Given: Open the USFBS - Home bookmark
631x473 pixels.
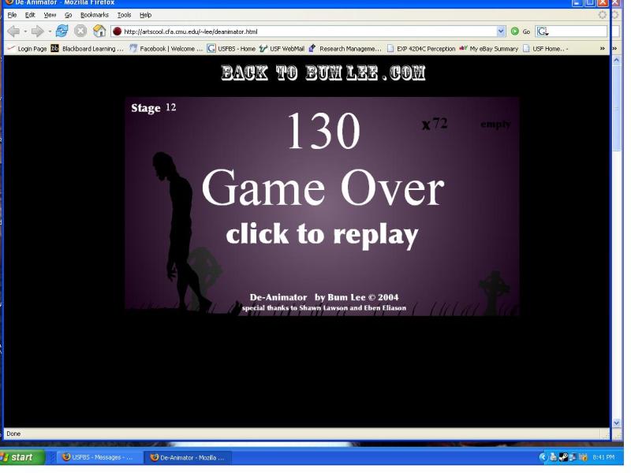Looking at the screenshot, I should pos(231,49).
